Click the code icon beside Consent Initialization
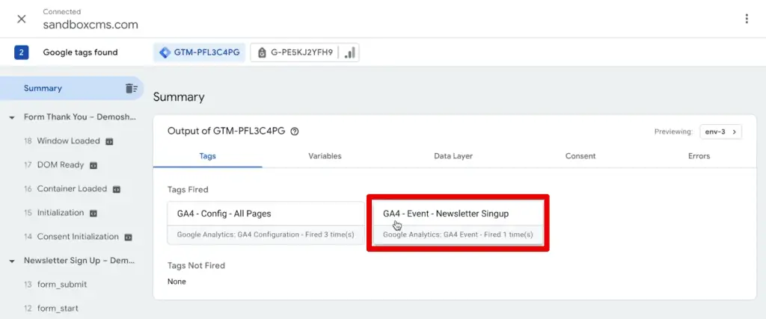 [128, 237]
